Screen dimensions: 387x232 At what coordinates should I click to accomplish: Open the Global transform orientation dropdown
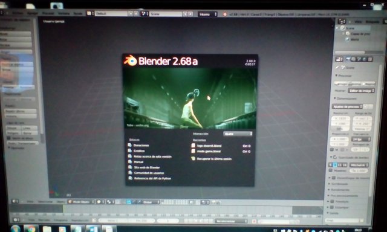click(x=151, y=202)
